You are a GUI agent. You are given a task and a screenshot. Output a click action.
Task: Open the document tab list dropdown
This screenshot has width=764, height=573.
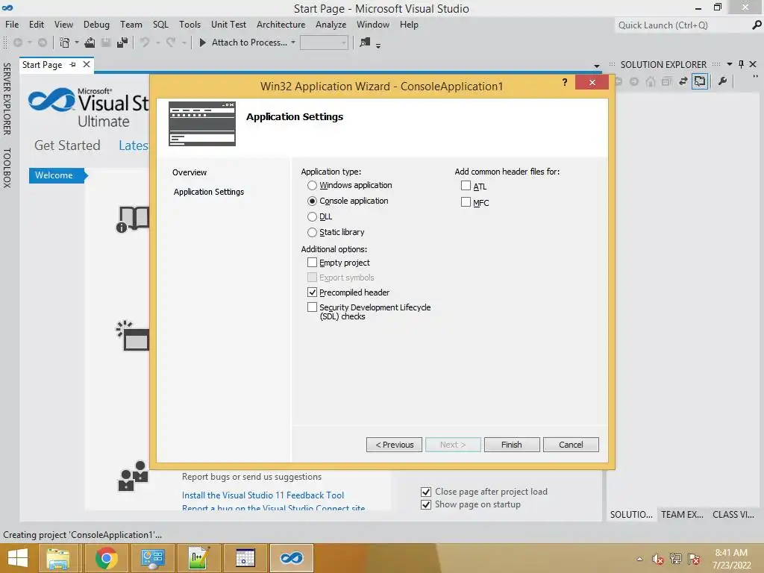coord(596,66)
